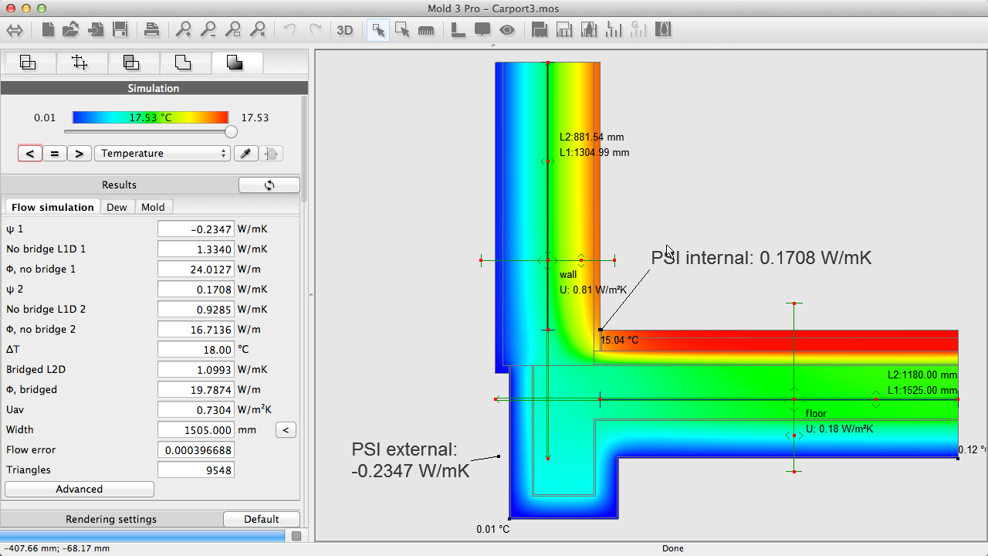
Task: Select the measuring tape tool
Action: (426, 30)
